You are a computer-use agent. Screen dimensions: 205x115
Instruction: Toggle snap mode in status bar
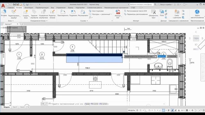140,110
